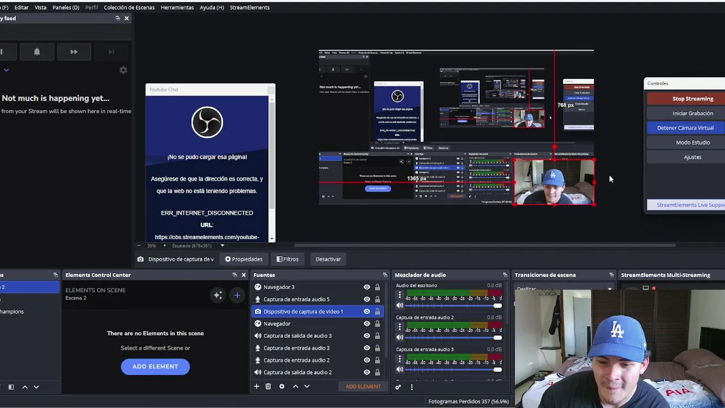Open the Paneles (D) menu

tap(66, 7)
